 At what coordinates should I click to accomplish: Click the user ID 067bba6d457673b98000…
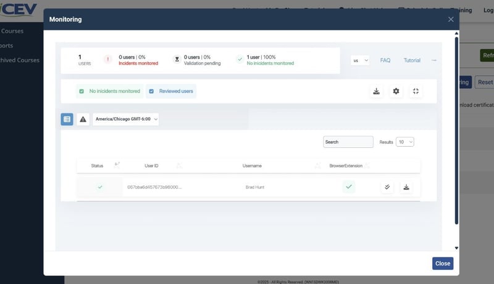[154, 187]
